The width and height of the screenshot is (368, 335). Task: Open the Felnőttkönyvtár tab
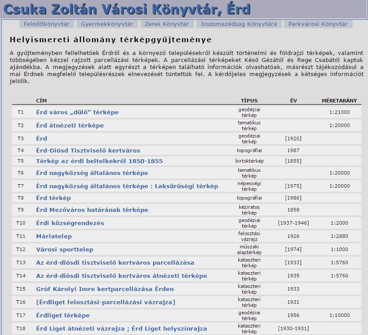(47, 24)
